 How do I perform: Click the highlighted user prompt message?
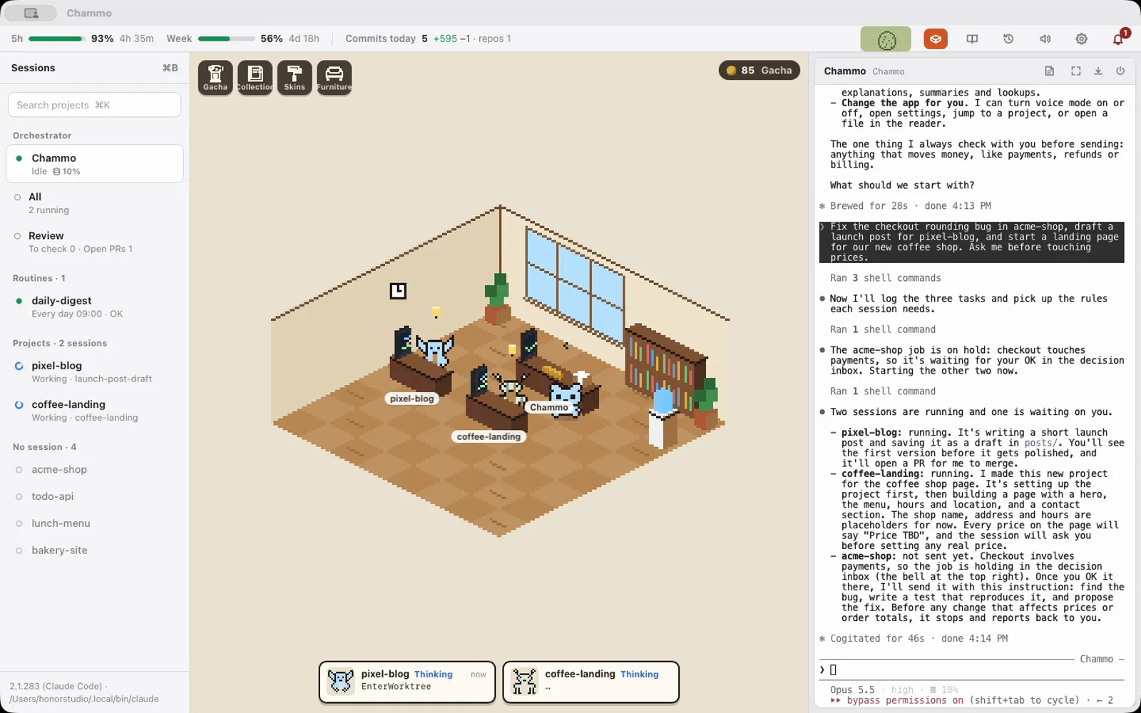pos(971,242)
